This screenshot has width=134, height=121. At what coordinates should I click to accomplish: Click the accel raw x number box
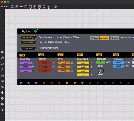coord(26,63)
